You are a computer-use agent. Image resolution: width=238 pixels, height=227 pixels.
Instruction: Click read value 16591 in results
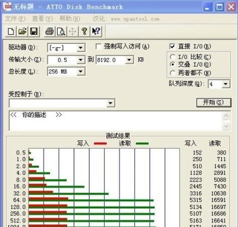tap(218, 200)
